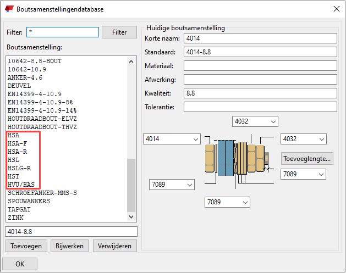
Task: Confirm with the OK button
Action: tap(20, 264)
